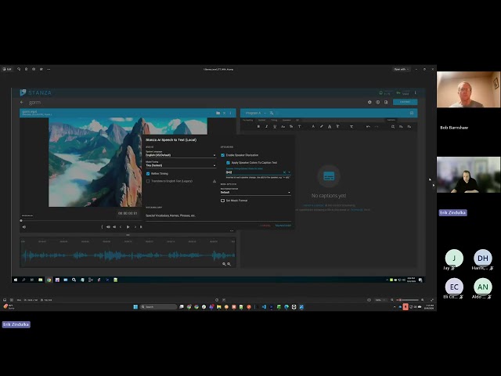Click the Windows search box on taskbar
The image size is (501, 376).
158,307
